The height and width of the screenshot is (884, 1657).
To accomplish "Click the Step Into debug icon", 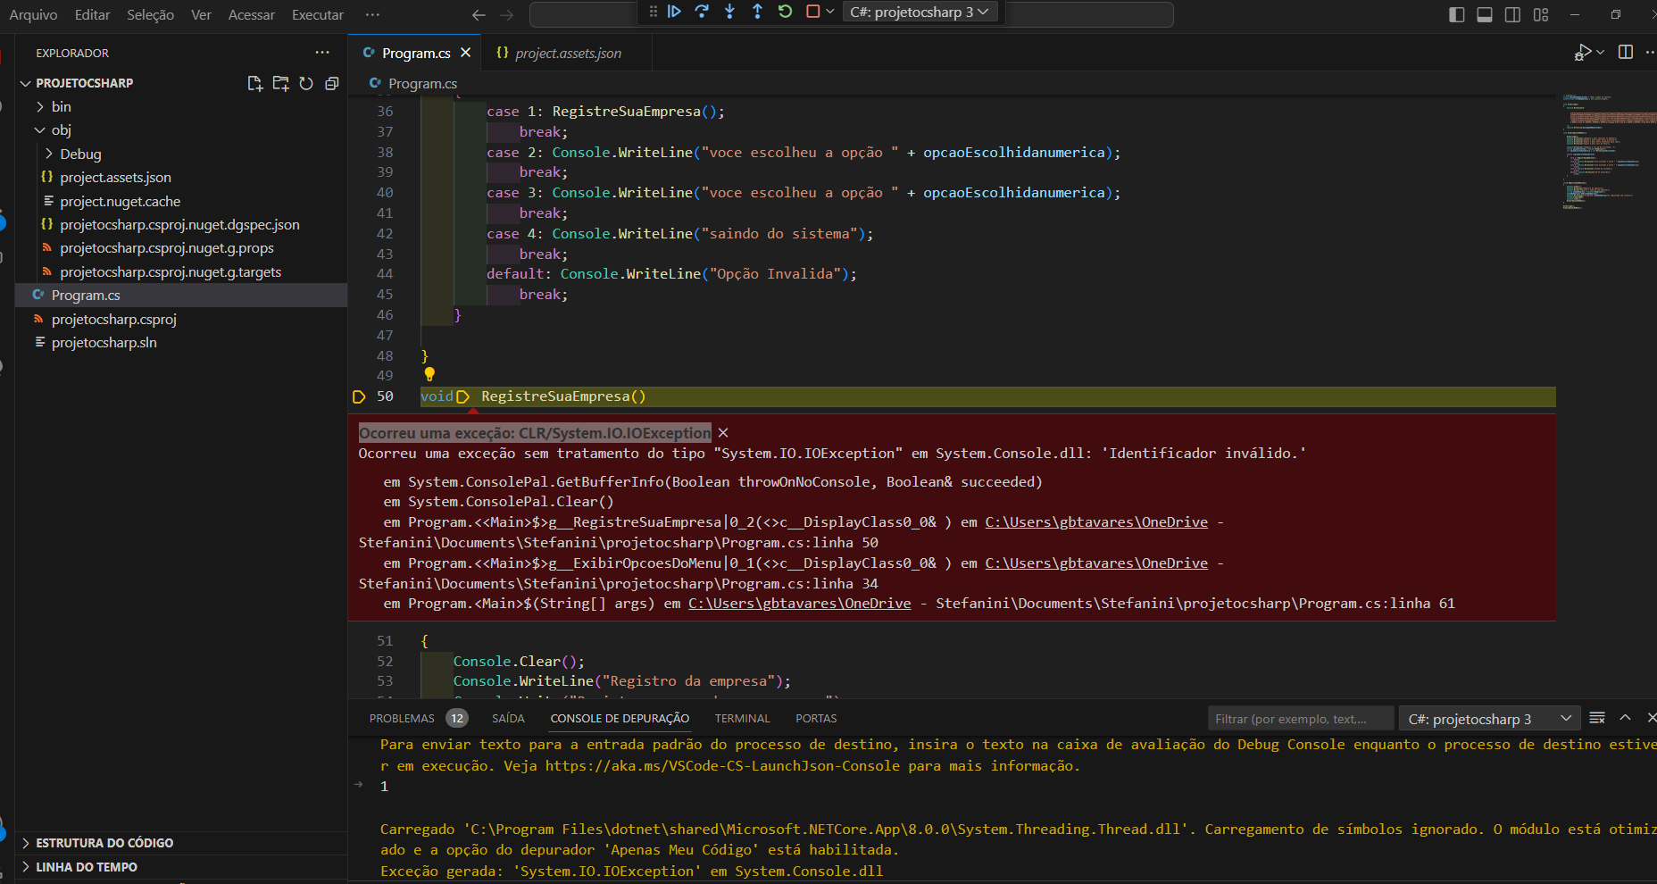I will tap(729, 12).
